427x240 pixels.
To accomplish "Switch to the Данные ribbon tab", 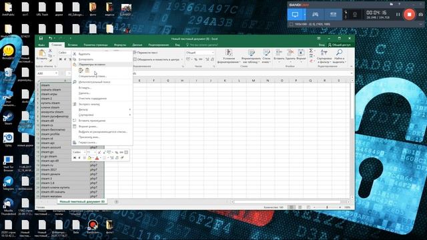I will [137, 45].
